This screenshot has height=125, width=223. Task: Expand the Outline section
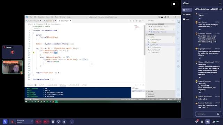coord(160,91)
